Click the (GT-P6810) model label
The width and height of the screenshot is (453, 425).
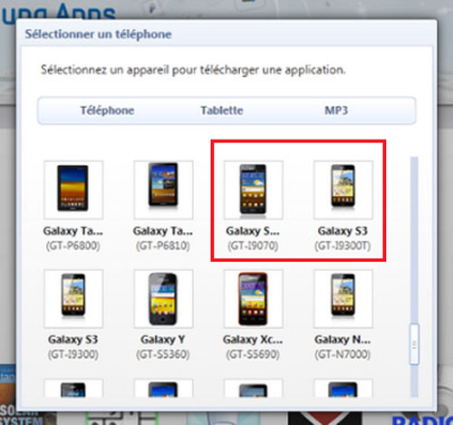(163, 246)
